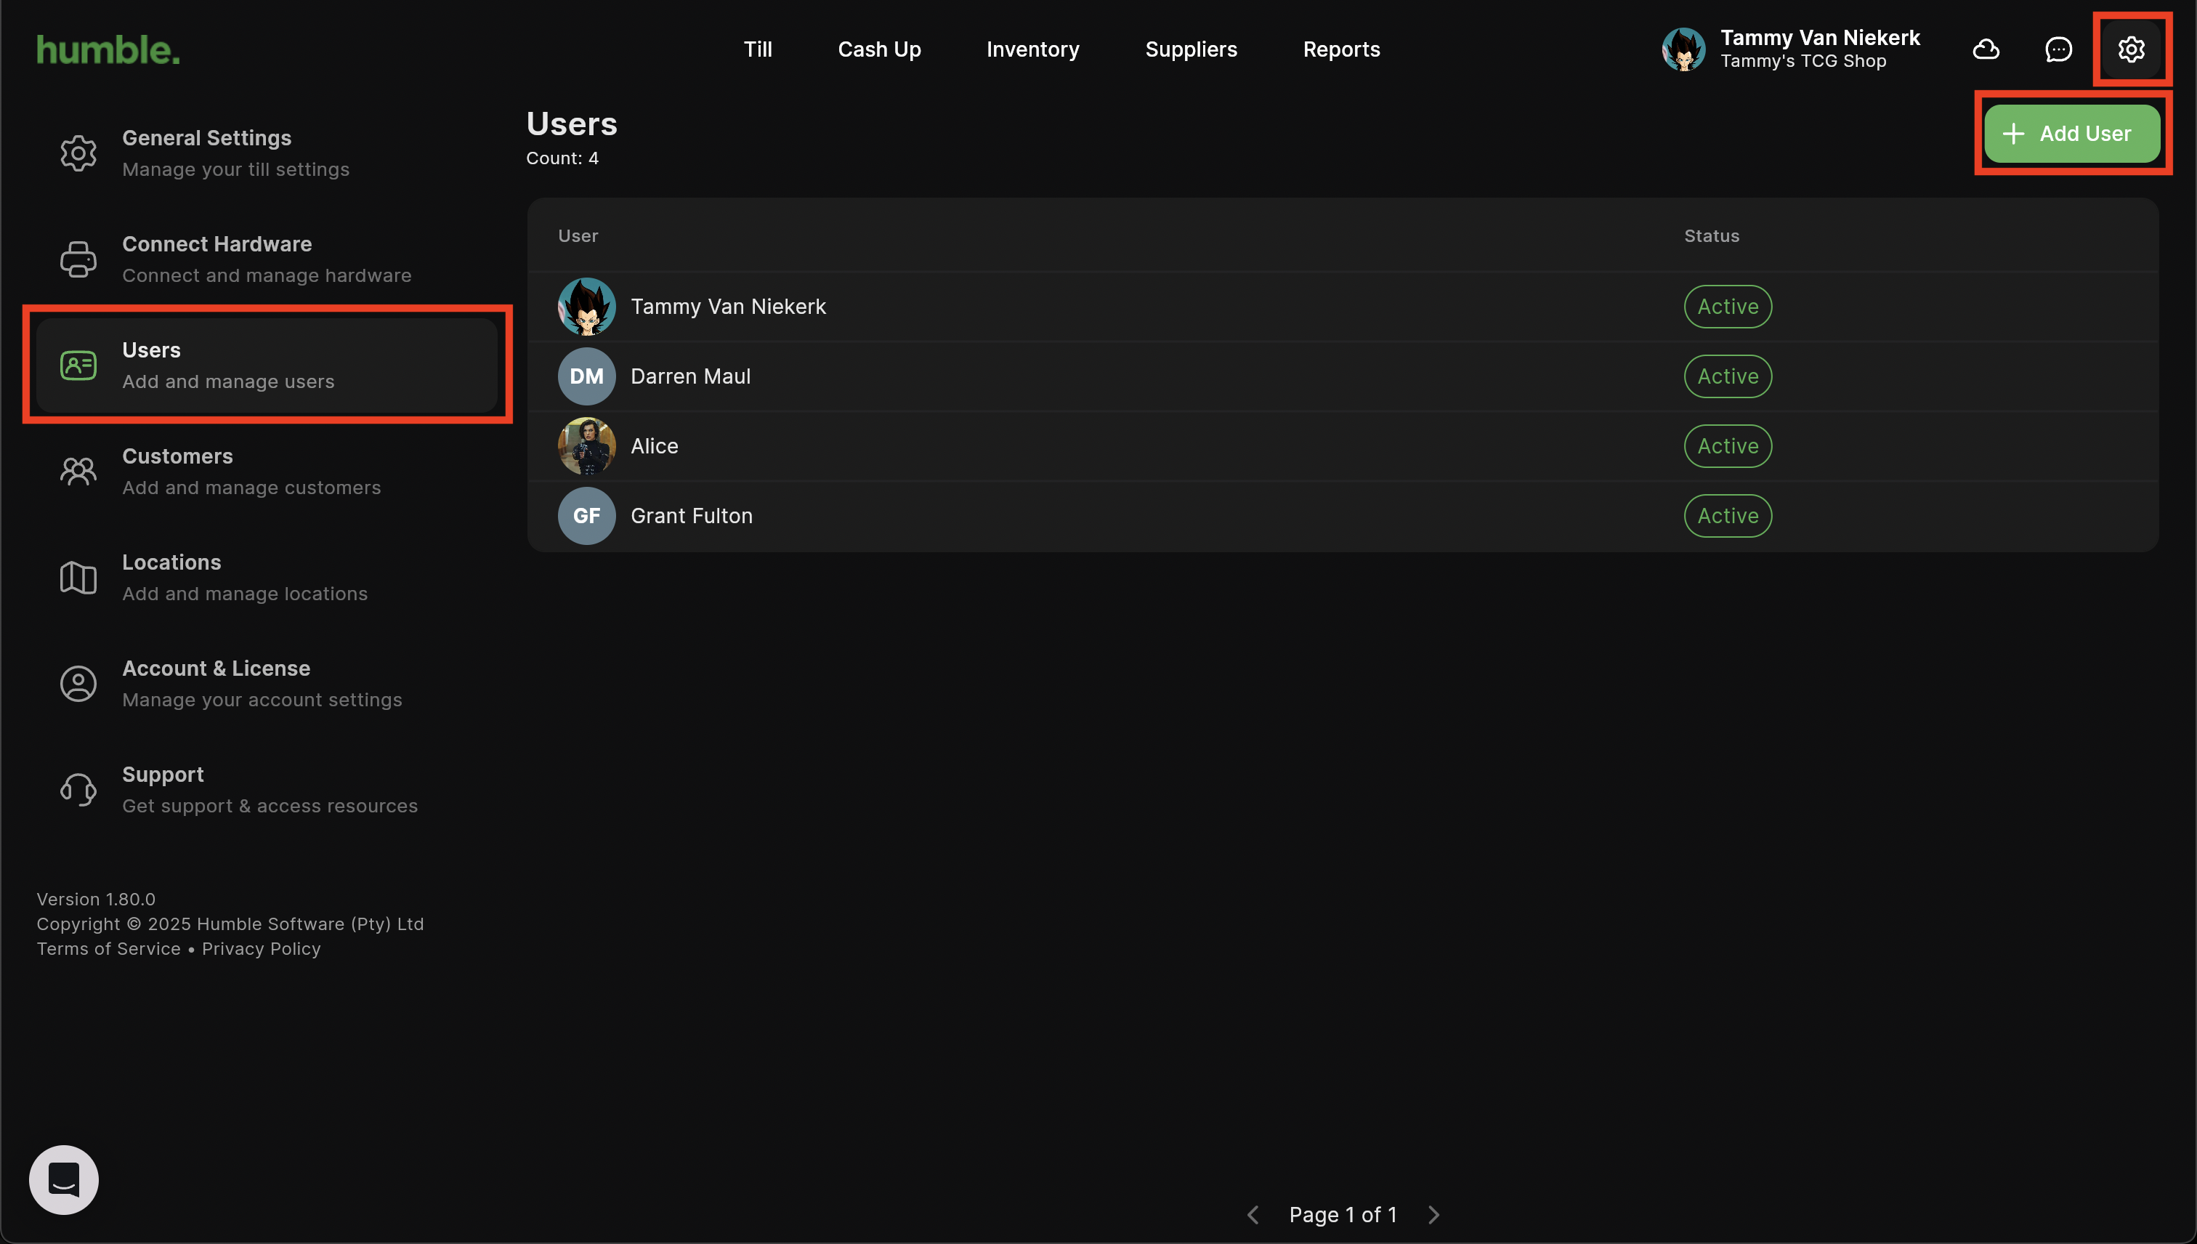This screenshot has width=2197, height=1244.
Task: Open the chat messages icon
Action: click(x=2058, y=49)
